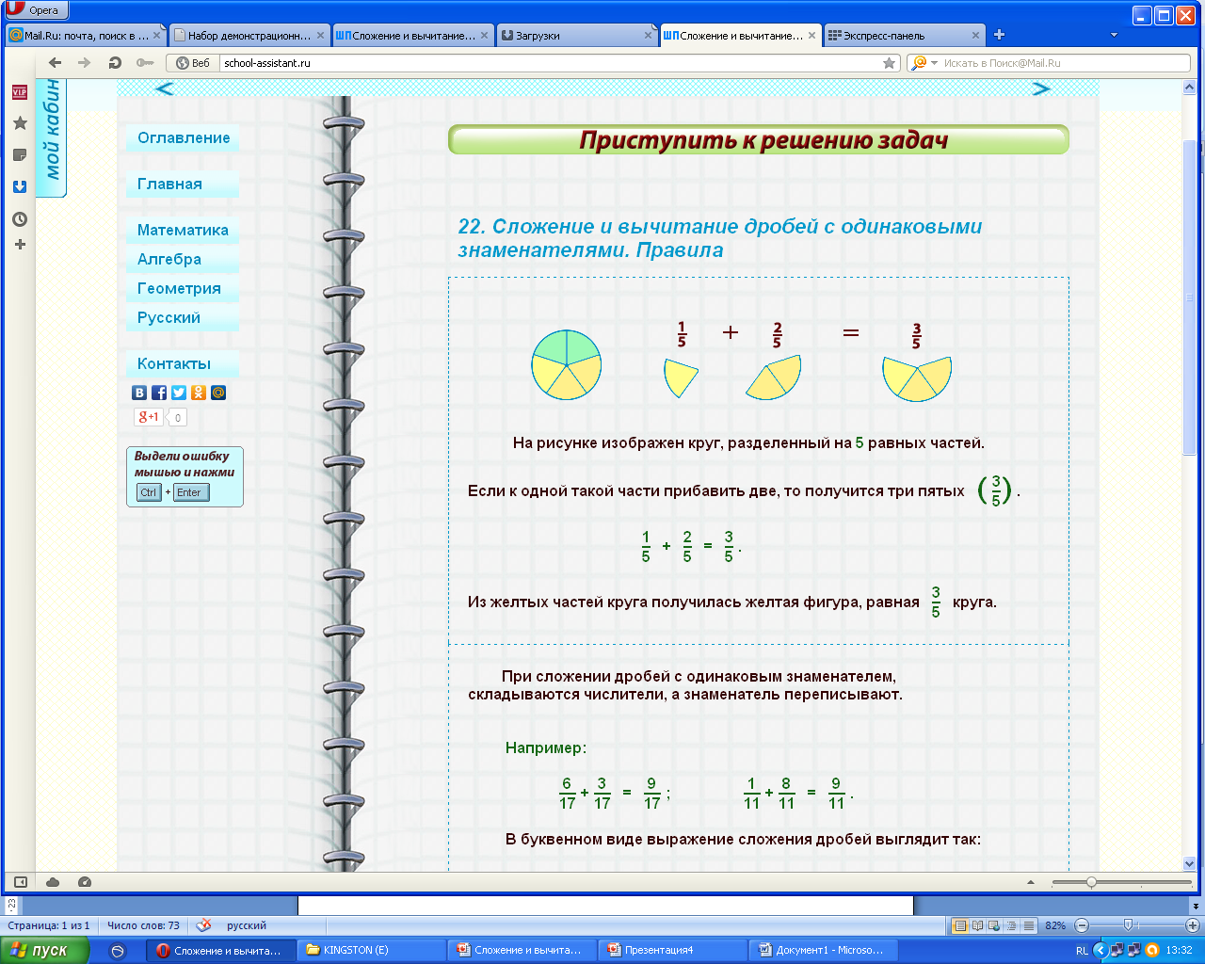1205x964 pixels.
Task: Open the History clock sidebar panel
Action: coord(19,219)
